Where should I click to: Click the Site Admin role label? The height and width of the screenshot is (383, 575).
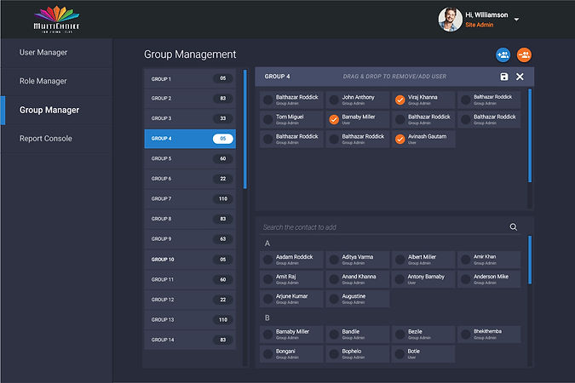480,25
